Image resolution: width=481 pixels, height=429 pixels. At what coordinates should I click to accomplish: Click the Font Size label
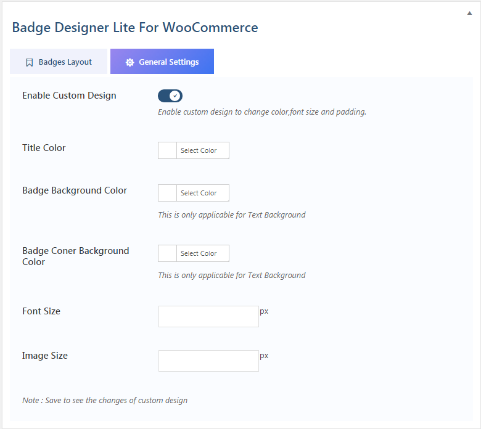41,311
